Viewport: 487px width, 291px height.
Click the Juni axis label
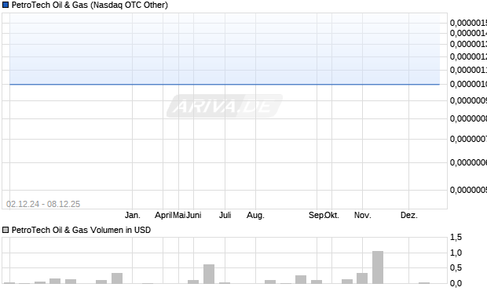pyautogui.click(x=194, y=215)
